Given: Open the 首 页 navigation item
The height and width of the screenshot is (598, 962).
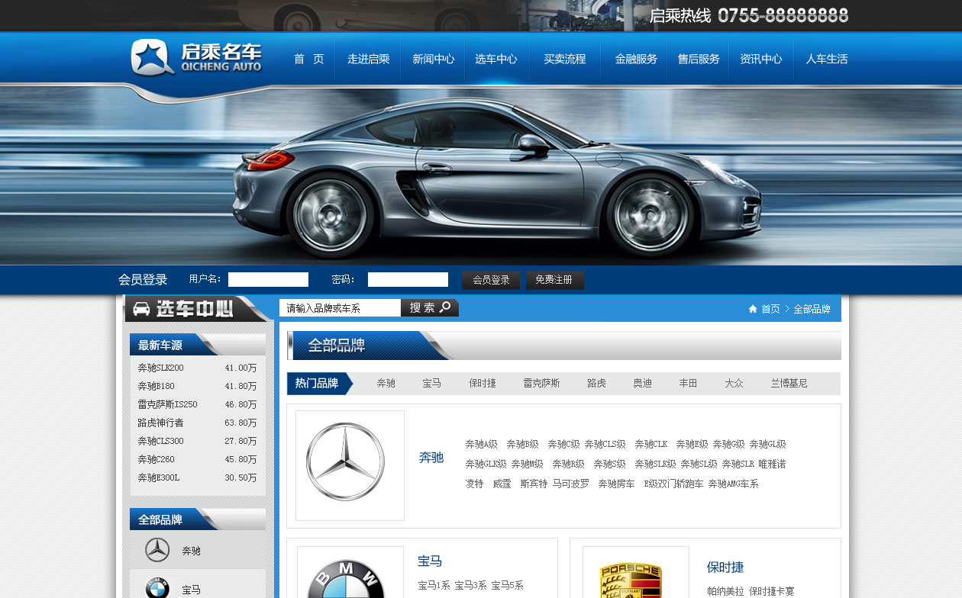Looking at the screenshot, I should tap(309, 59).
